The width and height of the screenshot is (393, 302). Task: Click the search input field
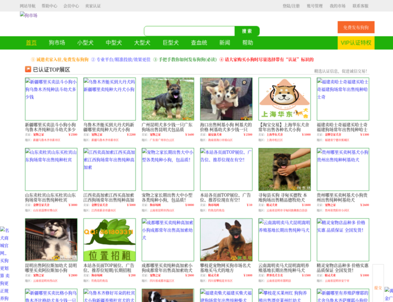(x=189, y=31)
